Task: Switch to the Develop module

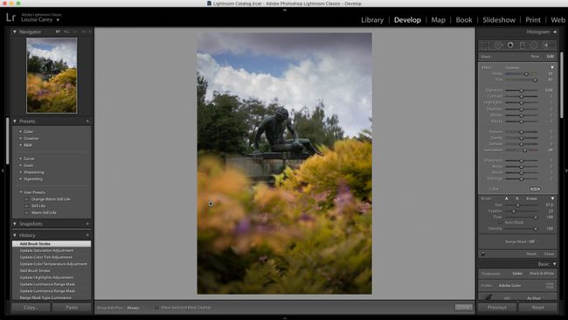Action: [407, 20]
